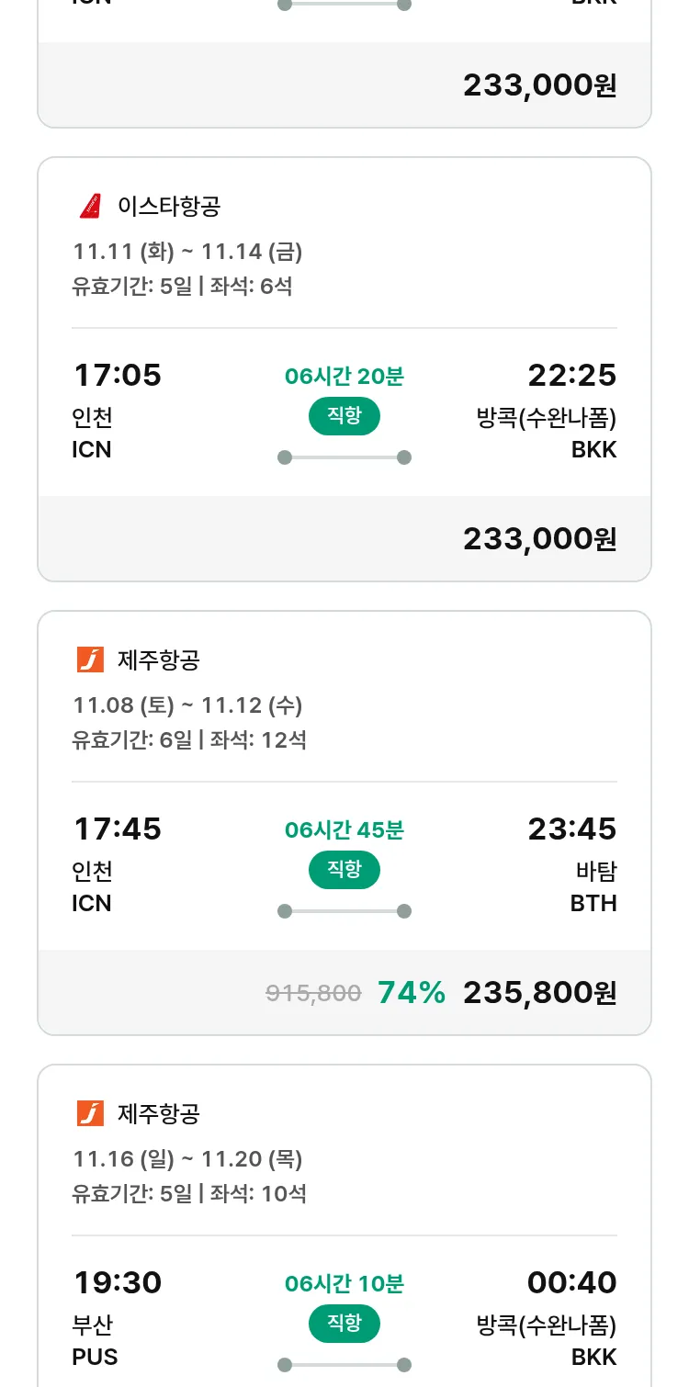Open the topmost partially visible 233,000원 fare
Image resolution: width=689 pixels, height=1387 pixels.
tap(539, 85)
